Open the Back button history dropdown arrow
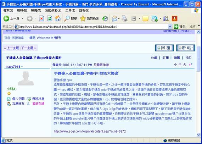 point(23,19)
